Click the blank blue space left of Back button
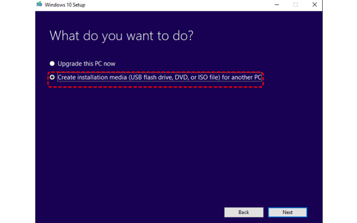This screenshot has height=223, width=357. click(134, 212)
